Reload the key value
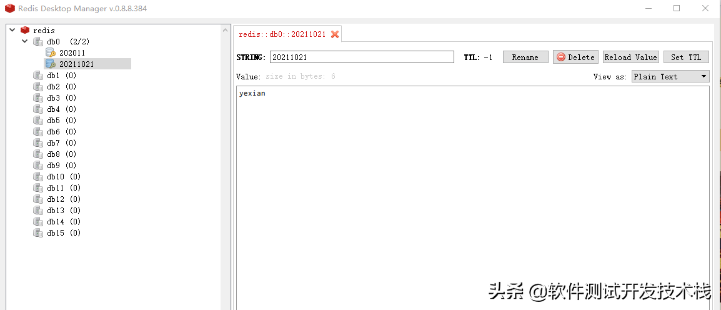 (631, 57)
